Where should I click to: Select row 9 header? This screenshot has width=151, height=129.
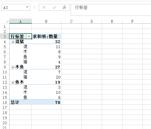[x=5, y=67]
